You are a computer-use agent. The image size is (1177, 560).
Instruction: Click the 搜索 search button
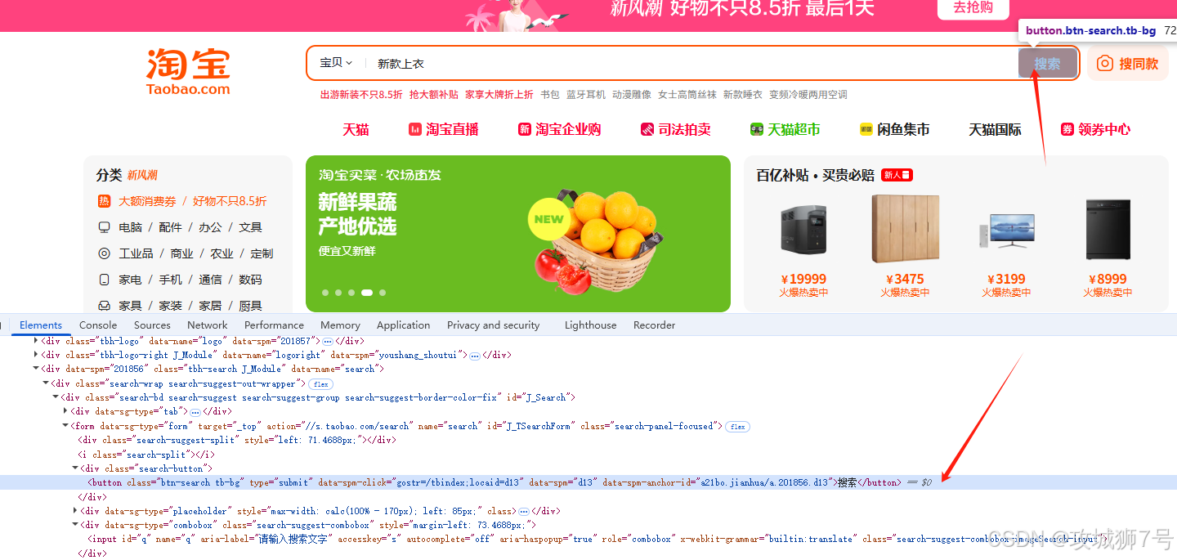coord(1048,63)
